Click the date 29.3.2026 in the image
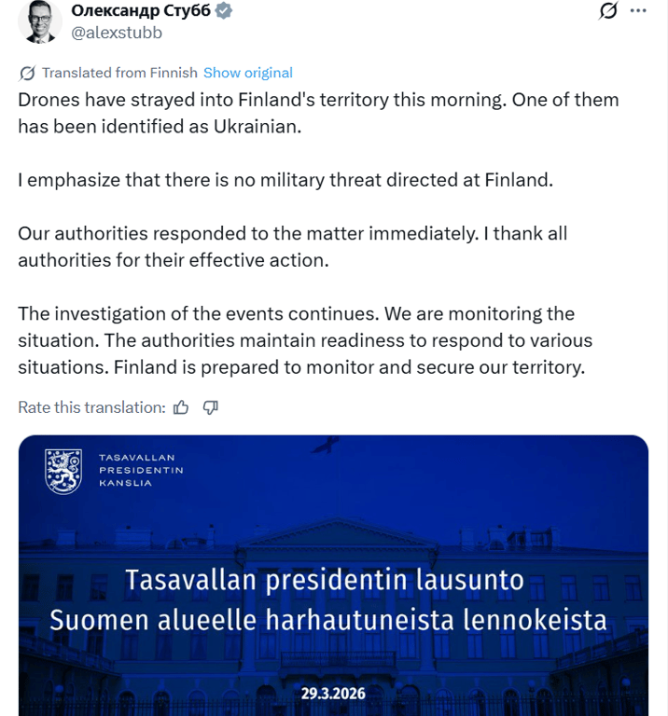The width and height of the screenshot is (668, 716). click(x=333, y=693)
